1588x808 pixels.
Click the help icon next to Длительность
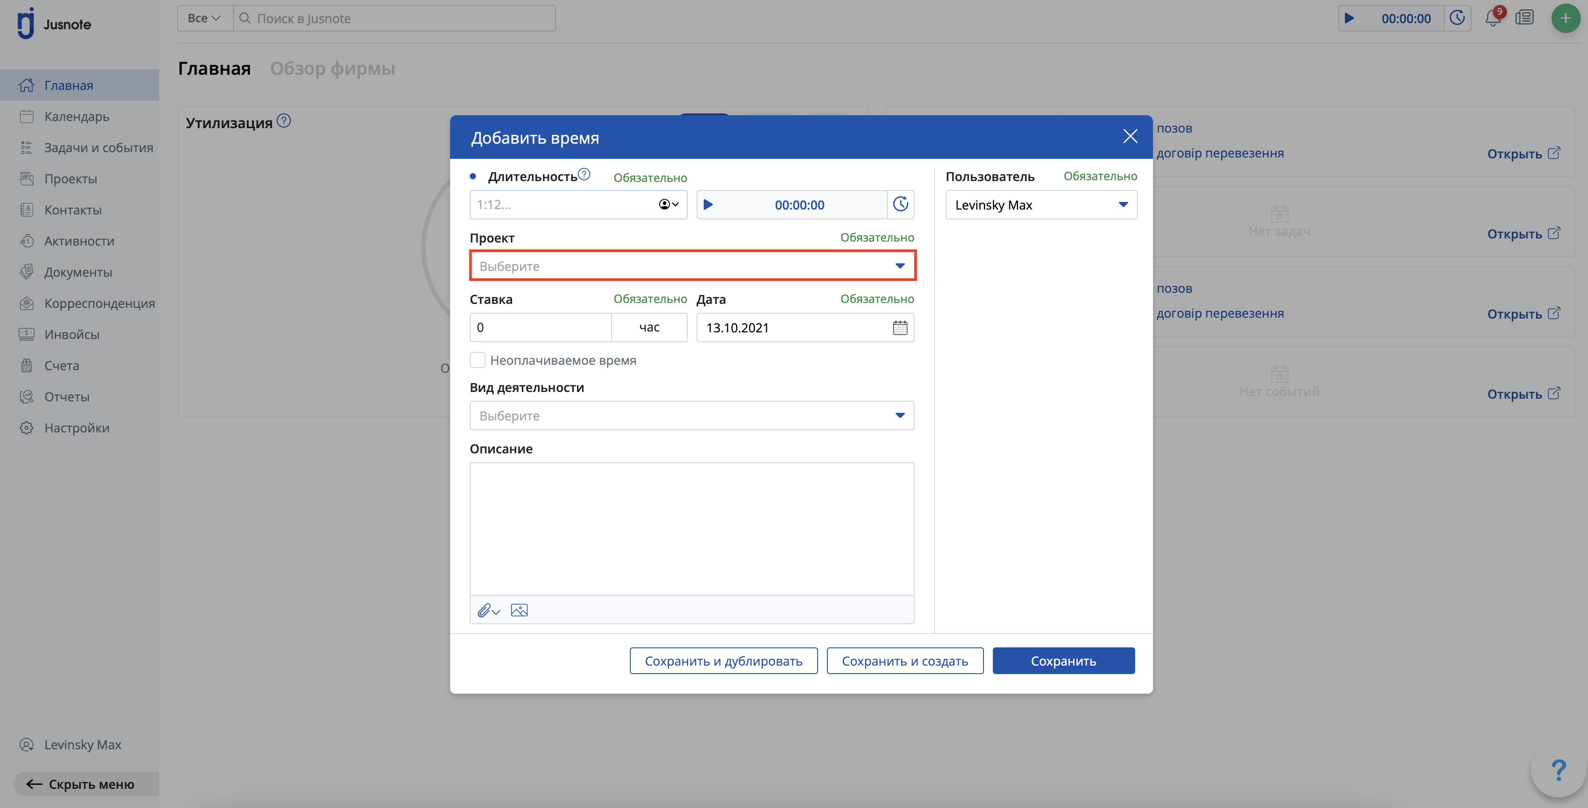pos(584,174)
